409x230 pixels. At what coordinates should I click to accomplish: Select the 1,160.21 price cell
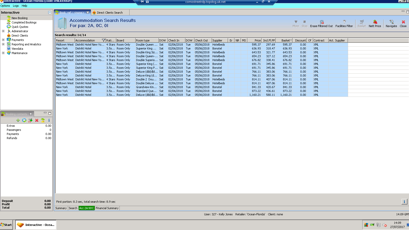click(x=255, y=95)
